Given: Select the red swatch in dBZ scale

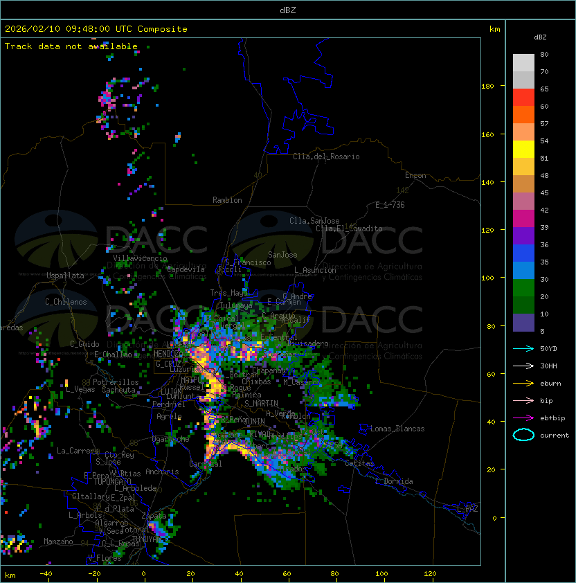Looking at the screenshot, I should click(x=523, y=98).
